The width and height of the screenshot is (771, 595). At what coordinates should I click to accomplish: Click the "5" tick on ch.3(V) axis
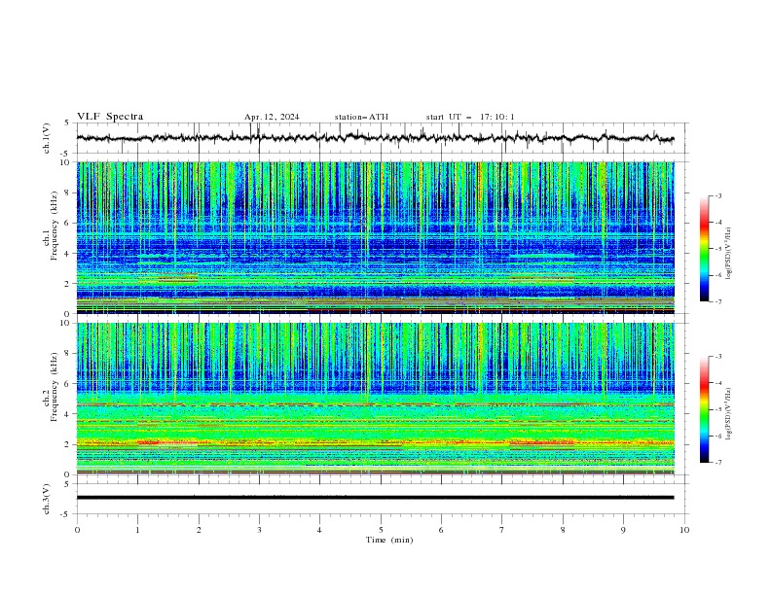click(67, 484)
